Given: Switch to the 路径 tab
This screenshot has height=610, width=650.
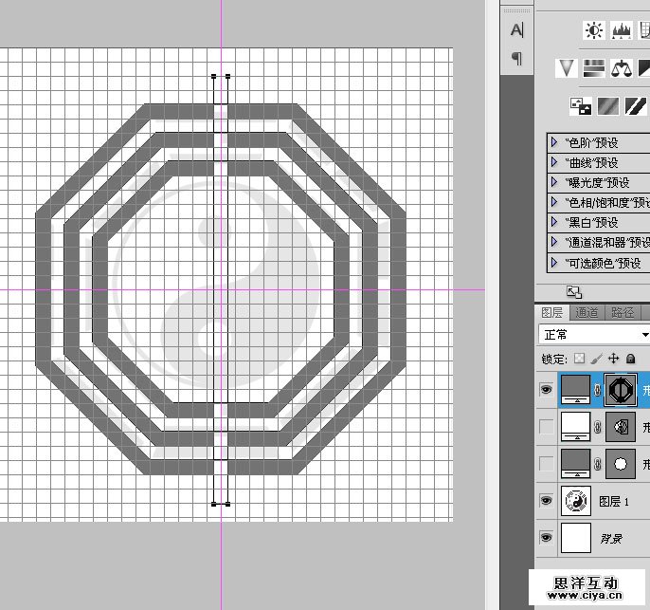Looking at the screenshot, I should pos(623,312).
